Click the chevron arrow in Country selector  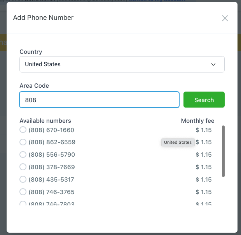[x=213, y=64]
